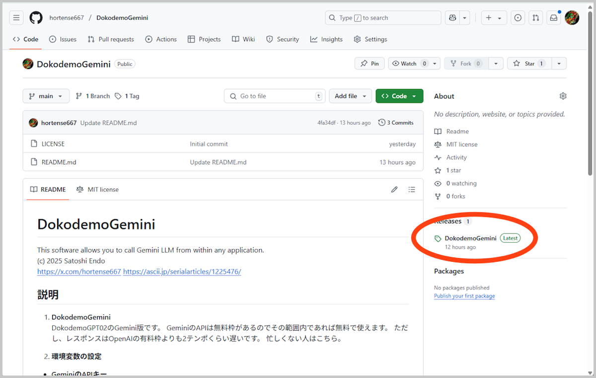596x378 pixels.
Task: Open the Wiki tab
Action: click(243, 39)
